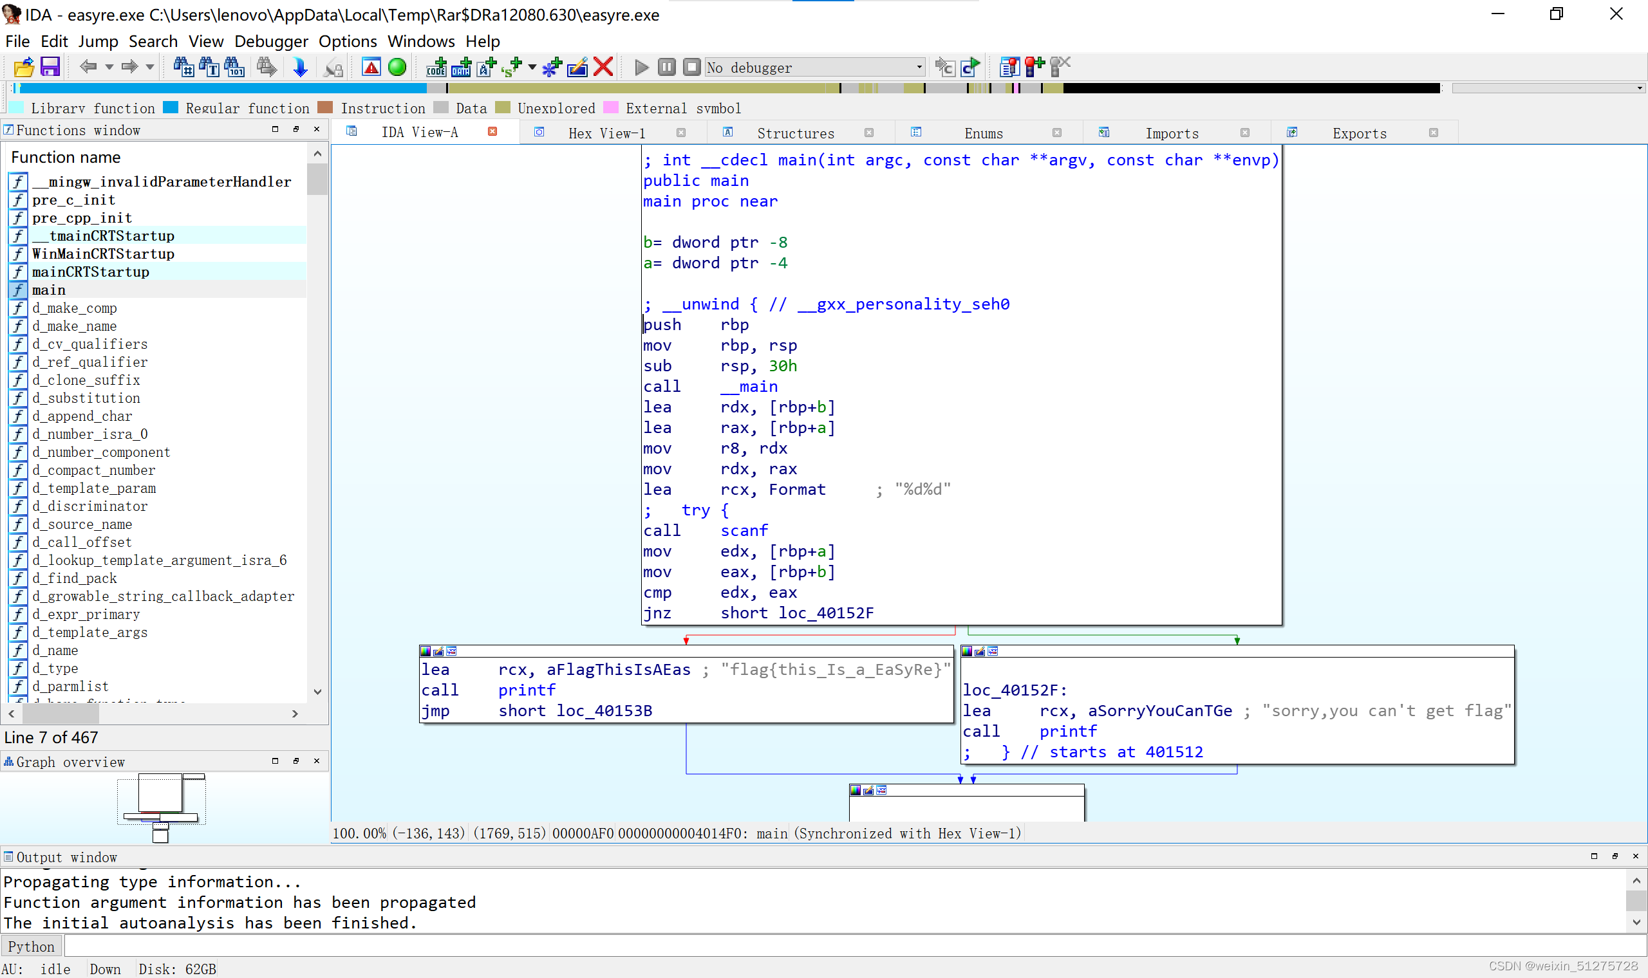The height and width of the screenshot is (978, 1648).
Task: Click the Regular function legend color swatch
Action: point(171,107)
